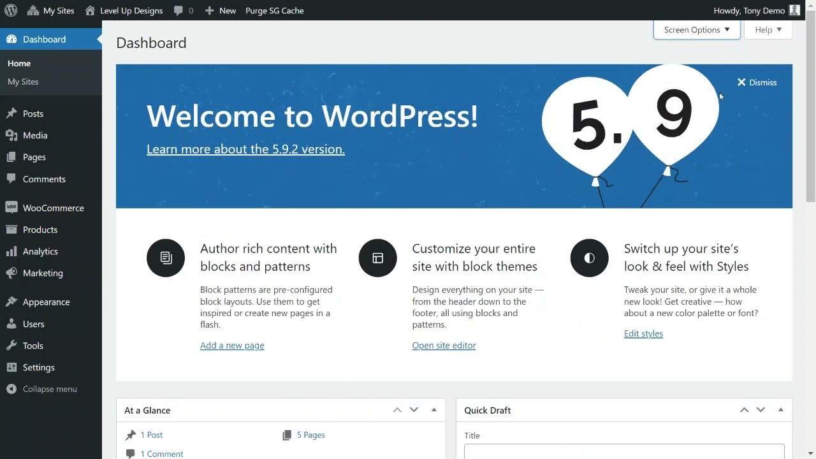
Task: Click the Media library icon in sidebar
Action: 11,135
